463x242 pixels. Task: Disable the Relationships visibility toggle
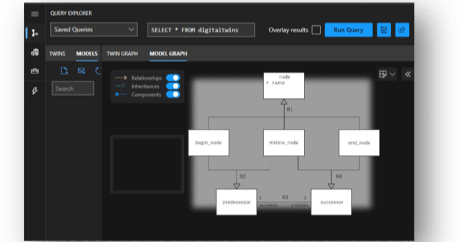[x=174, y=77]
